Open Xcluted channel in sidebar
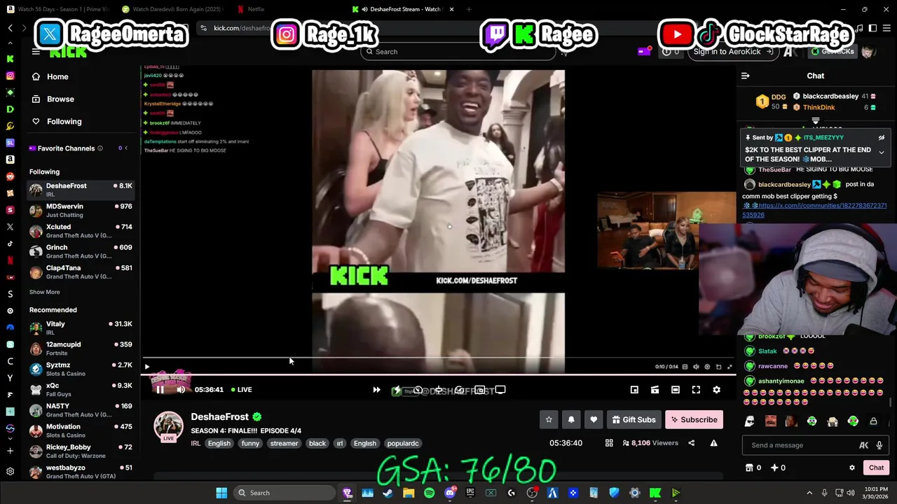This screenshot has width=897, height=504. (81, 230)
